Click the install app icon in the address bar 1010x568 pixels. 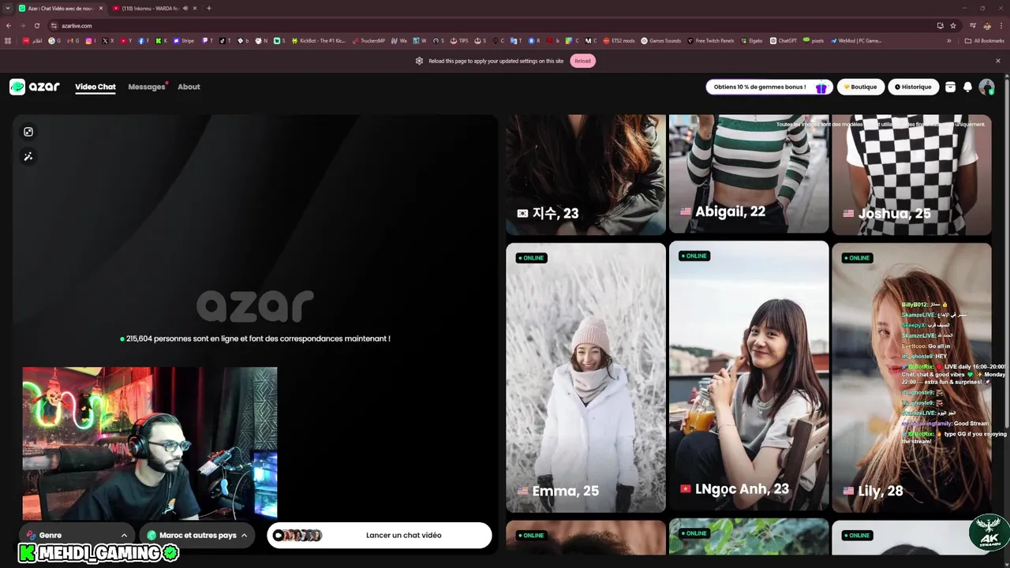click(x=940, y=25)
